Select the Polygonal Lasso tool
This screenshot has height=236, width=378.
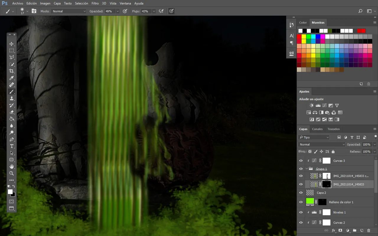pyautogui.click(x=12, y=58)
